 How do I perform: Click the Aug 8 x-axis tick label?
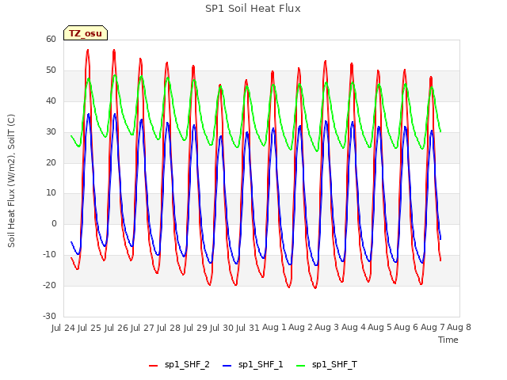tap(459, 328)
